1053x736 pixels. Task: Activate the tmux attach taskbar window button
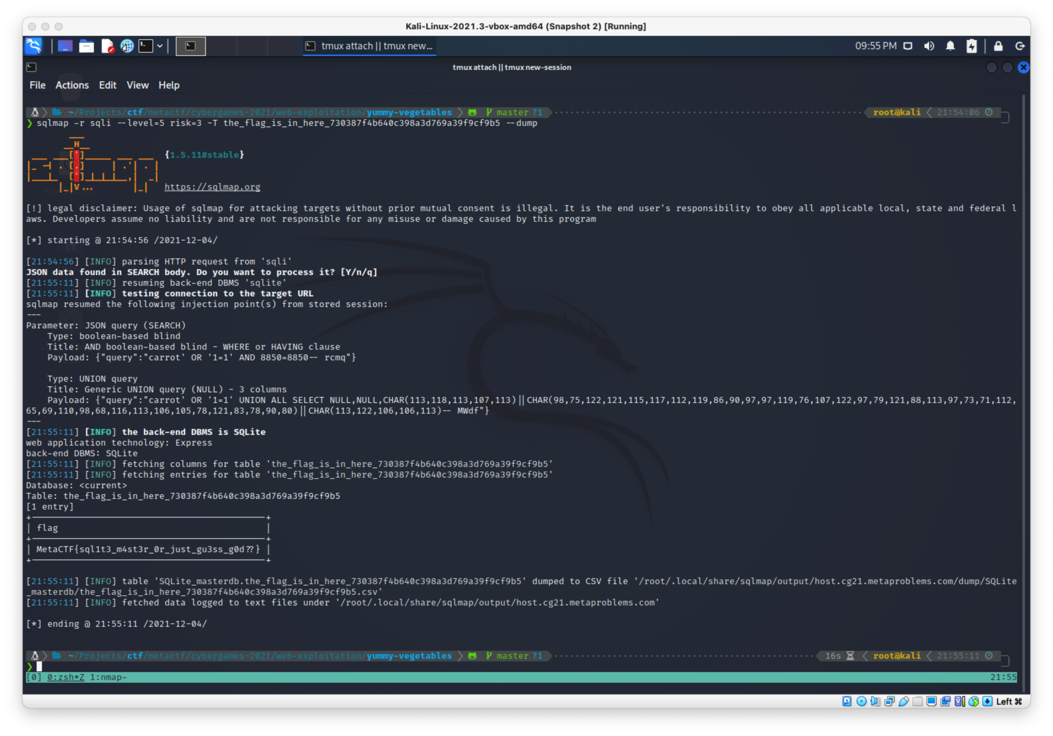(370, 46)
